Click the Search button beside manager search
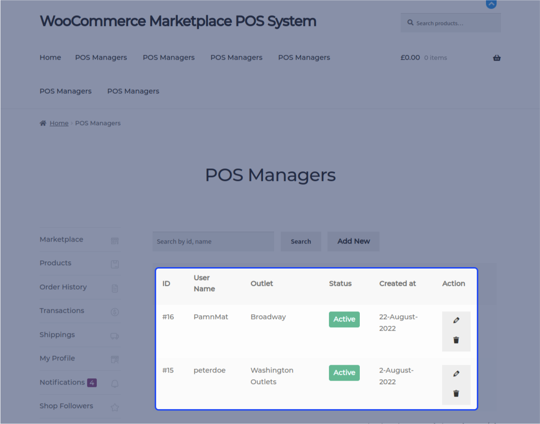540x424 pixels. point(301,241)
